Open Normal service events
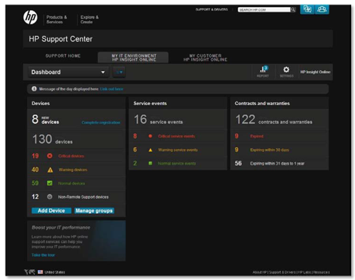355x280 pixels. tap(177, 163)
